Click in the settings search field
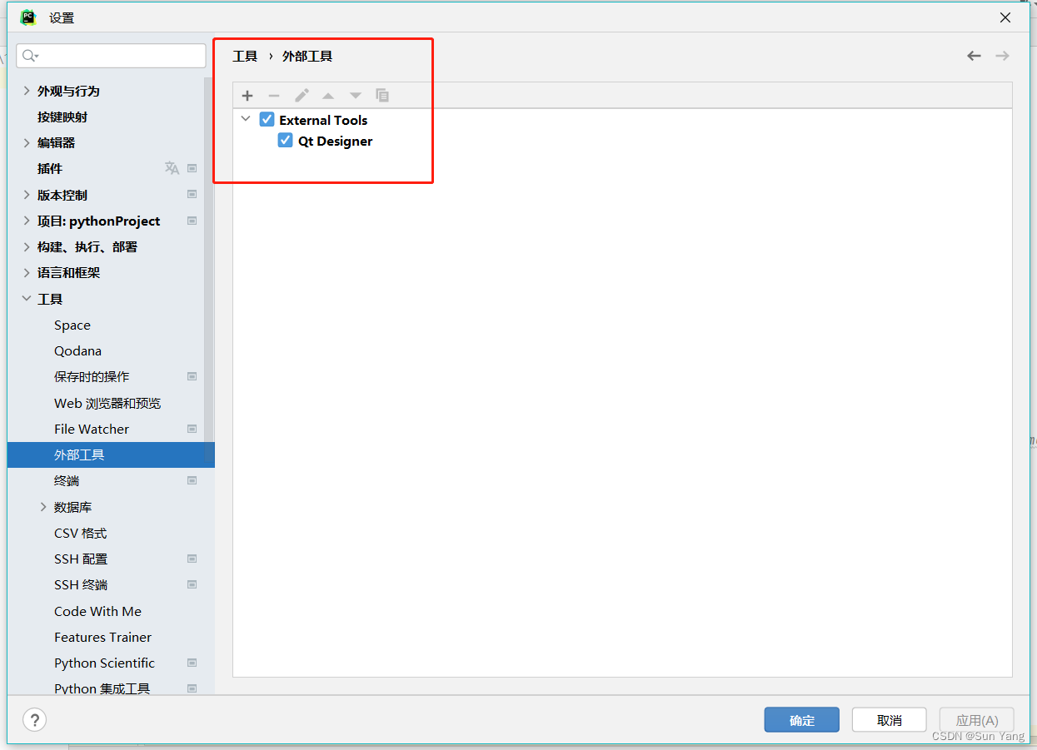1037x750 pixels. (111, 56)
